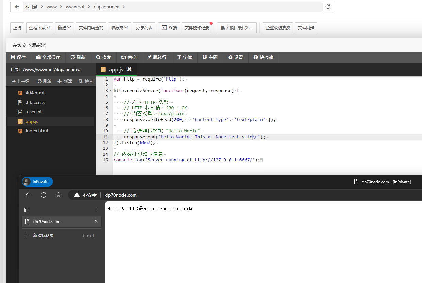Click the 文件内容查找 button
This screenshot has height=283, width=422.
(x=91, y=28)
